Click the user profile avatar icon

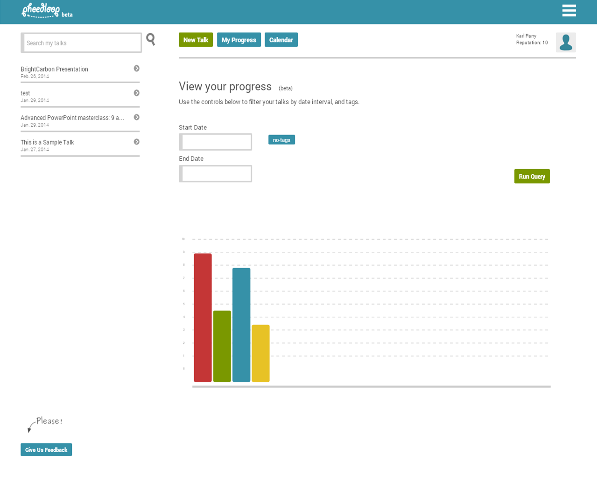click(x=566, y=43)
